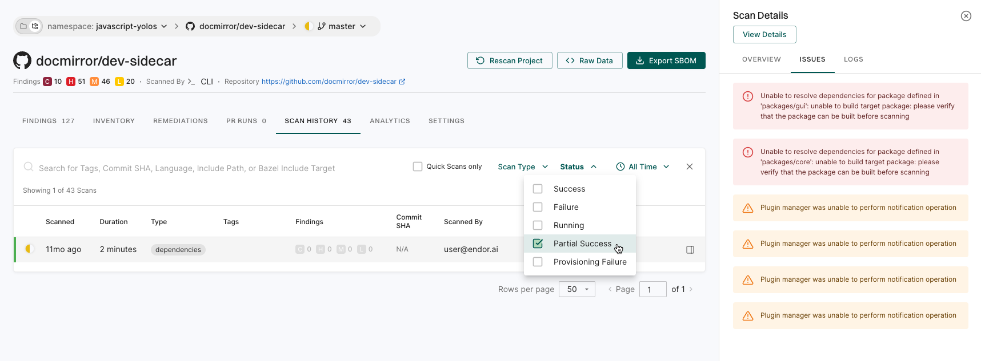Viewport: 981px width, 361px height.
Task: Click the Duration column header
Action: (x=114, y=222)
